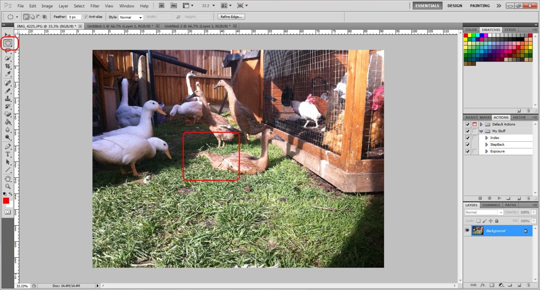
Task: Expand the Default Actions folder
Action: pos(481,124)
